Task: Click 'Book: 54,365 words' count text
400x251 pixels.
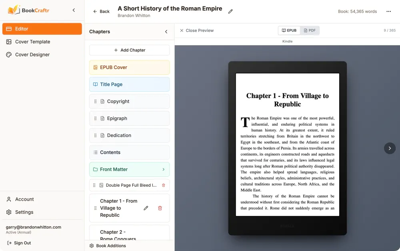Action: [x=357, y=12]
